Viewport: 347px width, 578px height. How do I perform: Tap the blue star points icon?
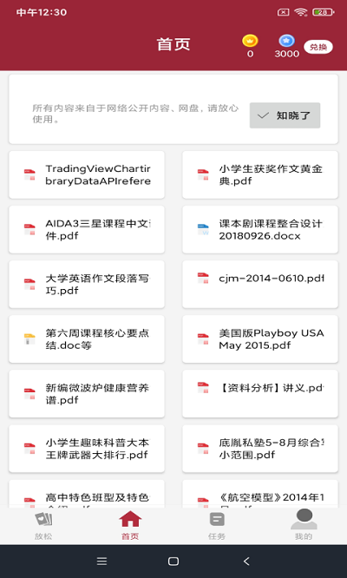[286, 41]
